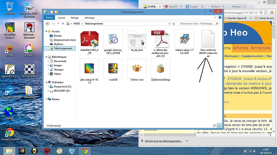277x155 pixels.
Task: Select the XnView-win file
Action: (137, 70)
